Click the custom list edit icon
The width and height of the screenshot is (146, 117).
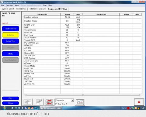point(39,102)
